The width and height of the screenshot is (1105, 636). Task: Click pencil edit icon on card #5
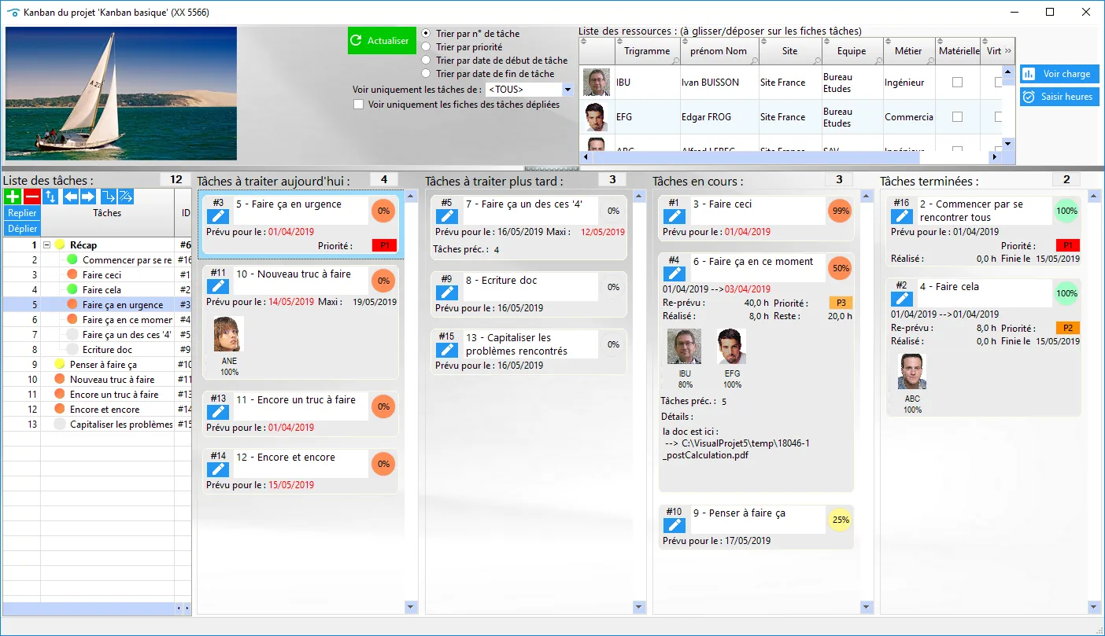click(446, 216)
